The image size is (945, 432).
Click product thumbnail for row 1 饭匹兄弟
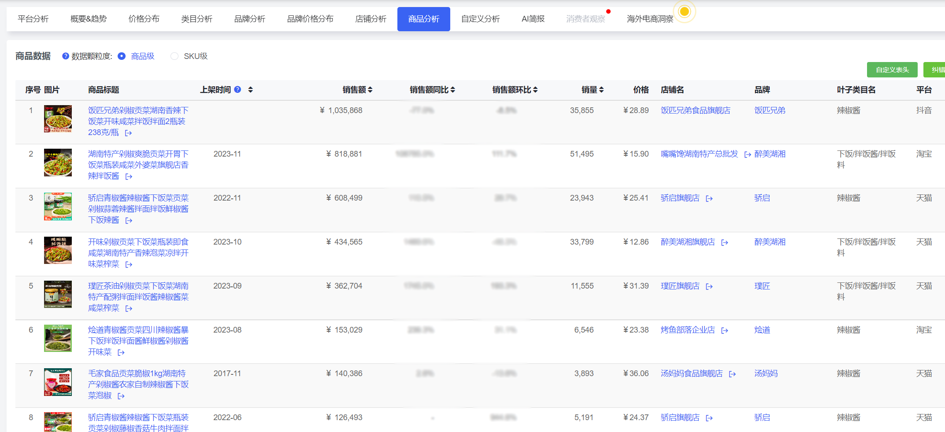pos(58,119)
